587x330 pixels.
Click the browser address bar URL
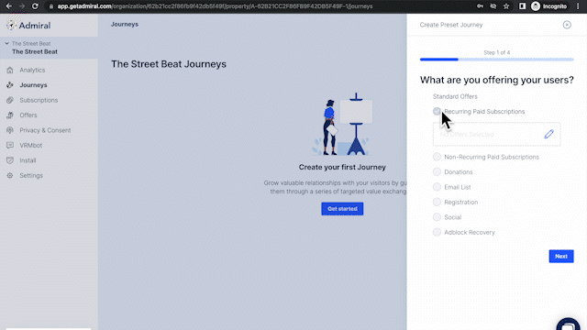215,6
